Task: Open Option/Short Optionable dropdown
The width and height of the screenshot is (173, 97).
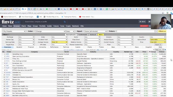Action: pyautogui.click(x=158, y=40)
